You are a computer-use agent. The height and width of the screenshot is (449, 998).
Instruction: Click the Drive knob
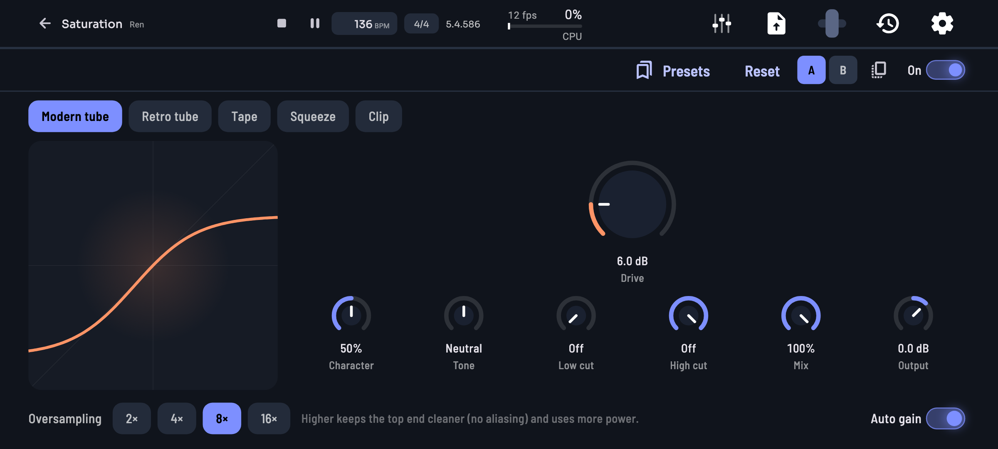pos(632,204)
